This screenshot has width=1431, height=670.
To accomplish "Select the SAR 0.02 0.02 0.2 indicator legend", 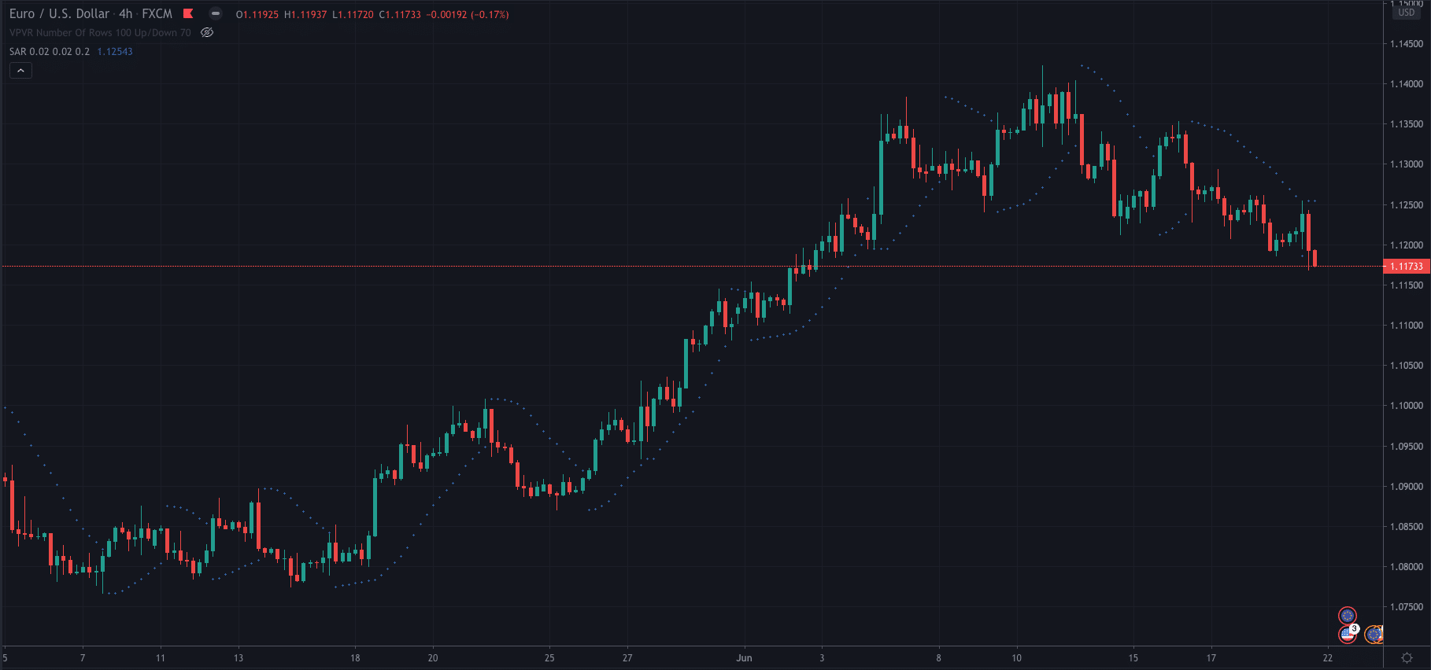I will (50, 51).
